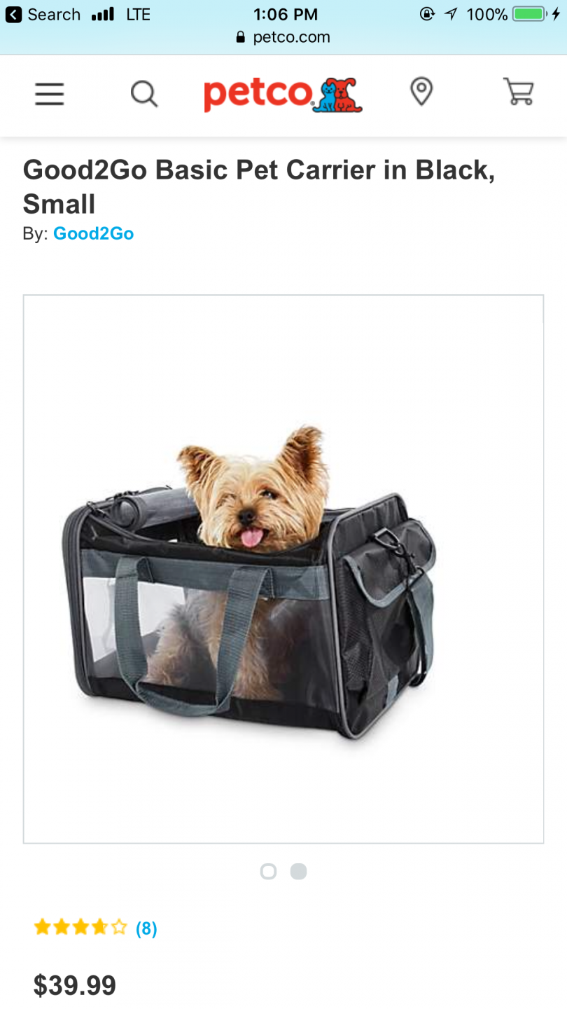Return to previous app via Search back arrow

tap(13, 14)
